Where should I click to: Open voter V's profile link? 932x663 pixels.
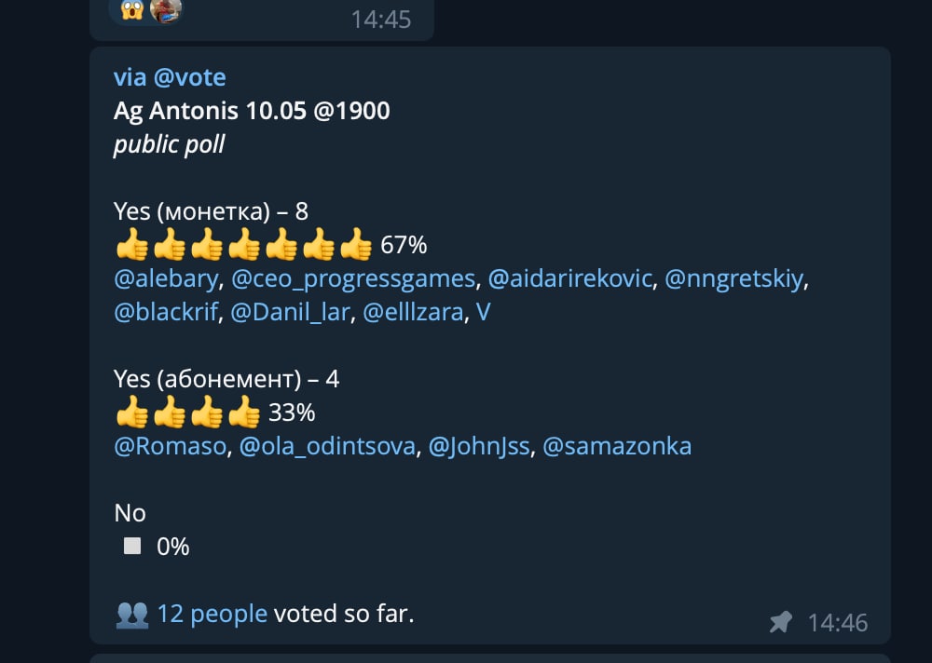click(x=484, y=313)
